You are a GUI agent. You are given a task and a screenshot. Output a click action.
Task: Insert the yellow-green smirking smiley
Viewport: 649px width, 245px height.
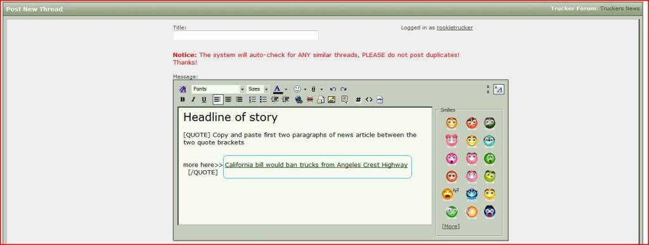pyautogui.click(x=490, y=177)
